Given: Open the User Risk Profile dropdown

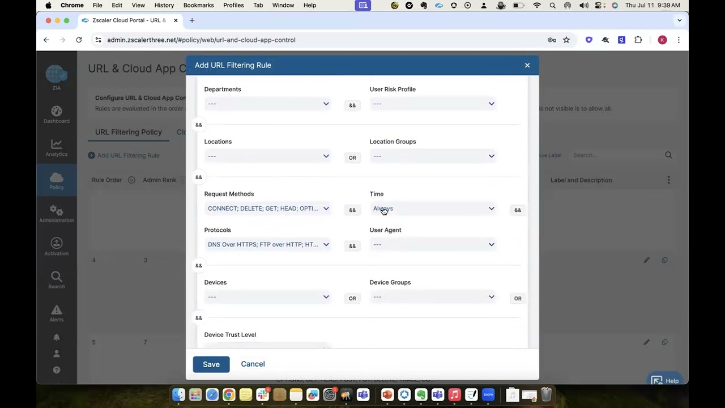Looking at the screenshot, I should pyautogui.click(x=433, y=104).
